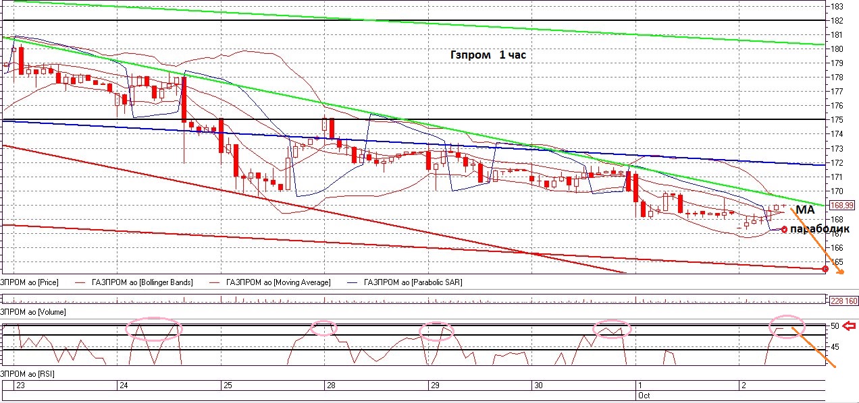Screen dimensions: 859x403
Task: Select the red circle marker beside параболик
Action: pyautogui.click(x=783, y=230)
